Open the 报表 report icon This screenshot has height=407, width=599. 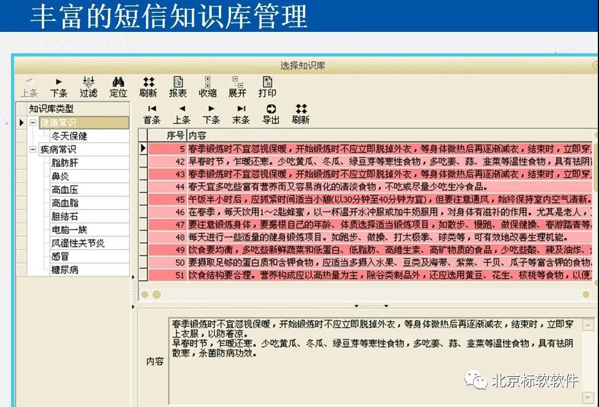tap(178, 87)
